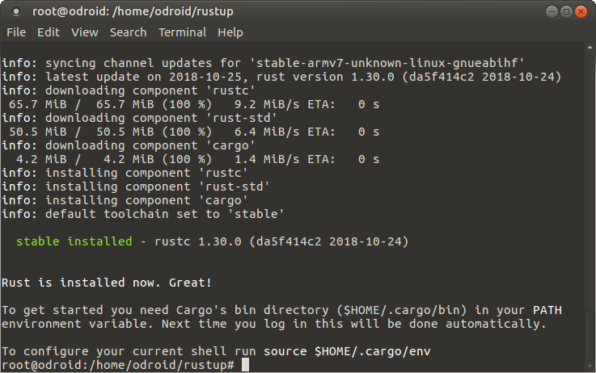Click the scrollbar down arrow
This screenshot has height=373, width=596.
pos(590,367)
